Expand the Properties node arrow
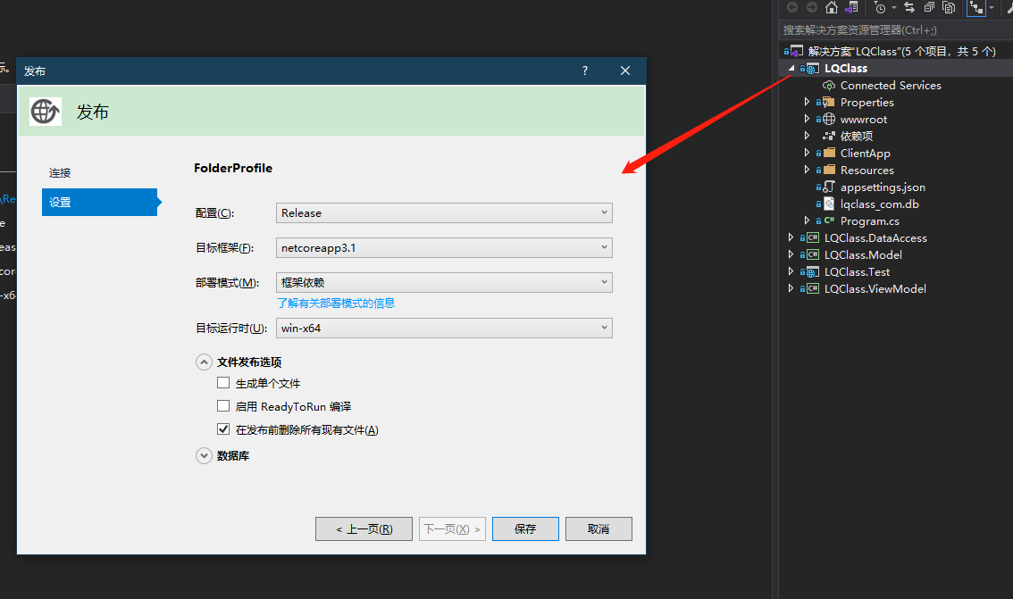Screen dimensions: 1013x599 (x=807, y=102)
